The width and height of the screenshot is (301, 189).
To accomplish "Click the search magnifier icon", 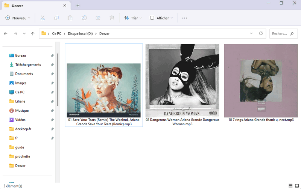I will [x=292, y=34].
